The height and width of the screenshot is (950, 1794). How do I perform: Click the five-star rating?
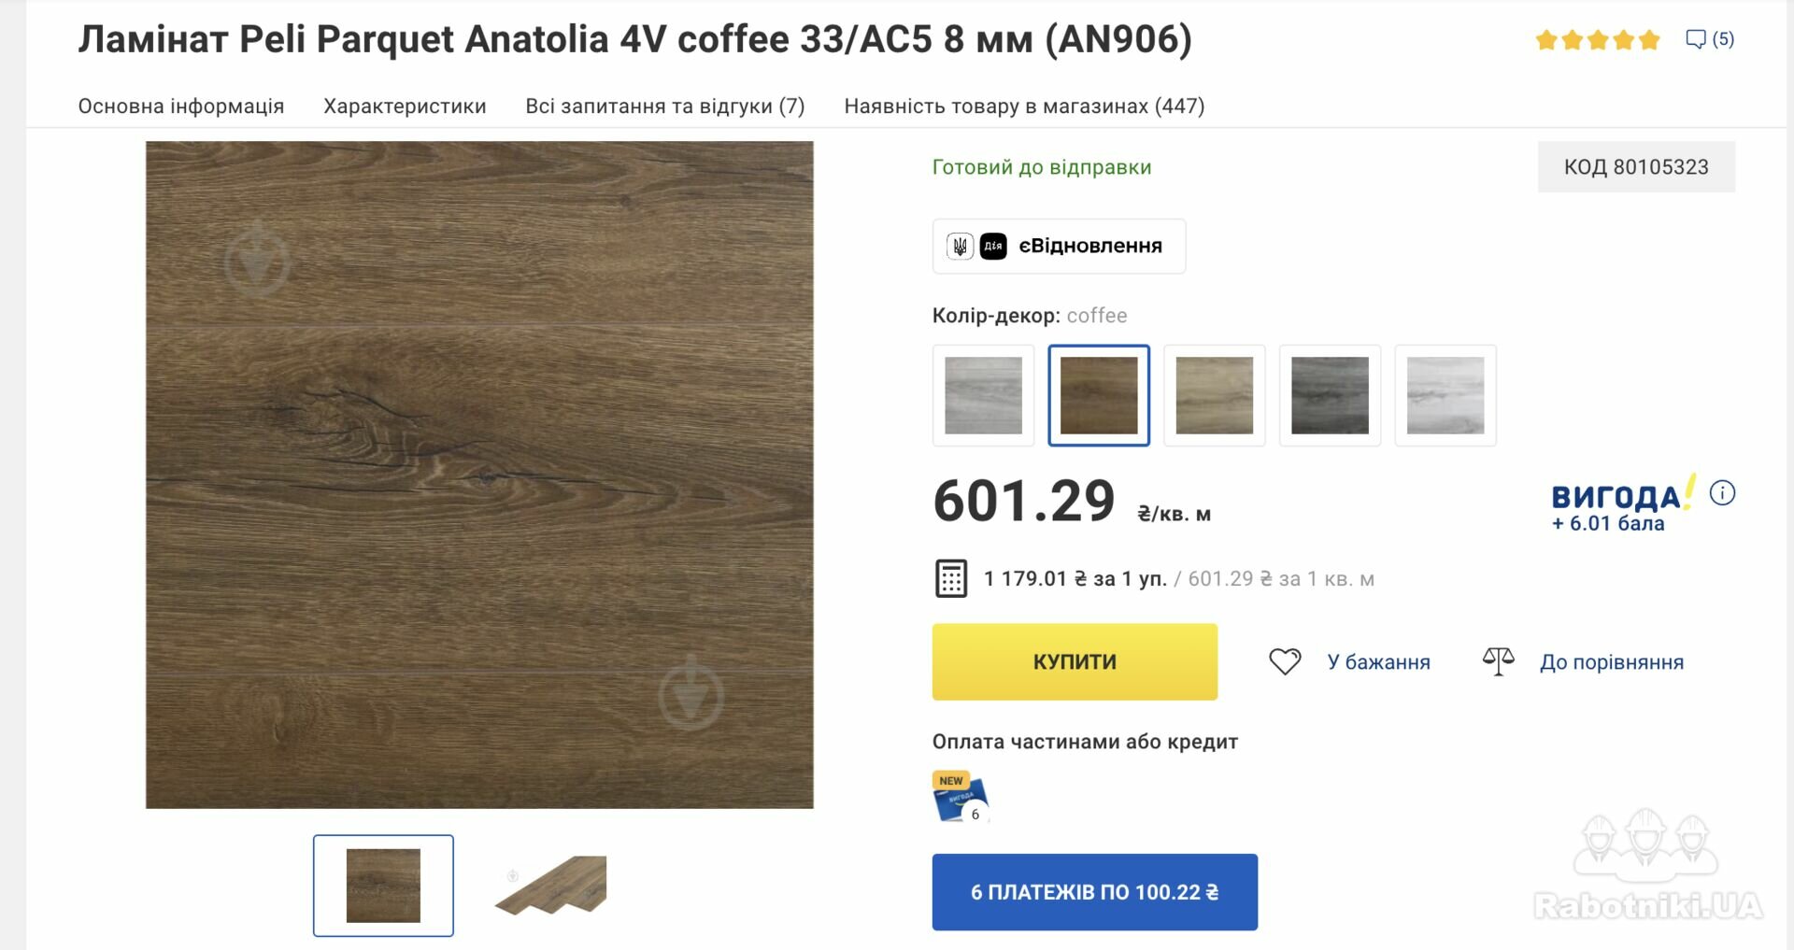pos(1597,39)
